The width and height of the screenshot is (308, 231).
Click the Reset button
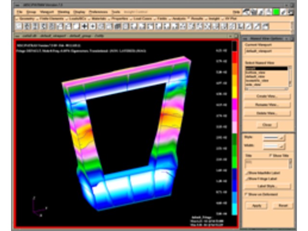point(283,205)
